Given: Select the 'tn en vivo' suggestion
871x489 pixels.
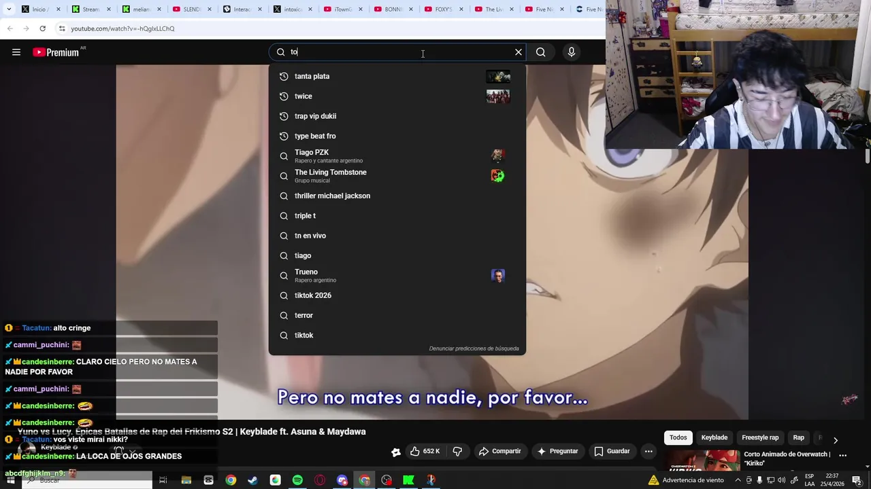Looking at the screenshot, I should [x=397, y=236].
